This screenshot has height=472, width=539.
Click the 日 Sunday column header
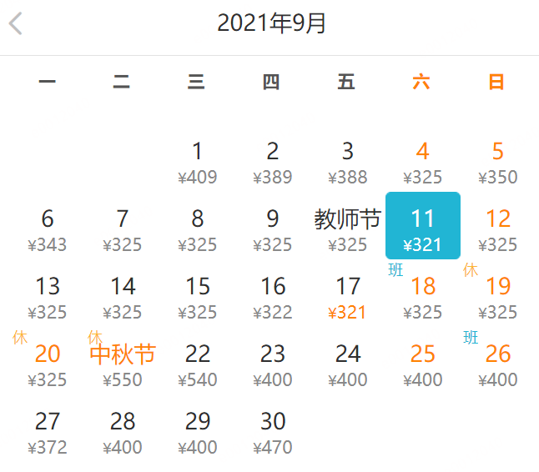pyautogui.click(x=496, y=82)
